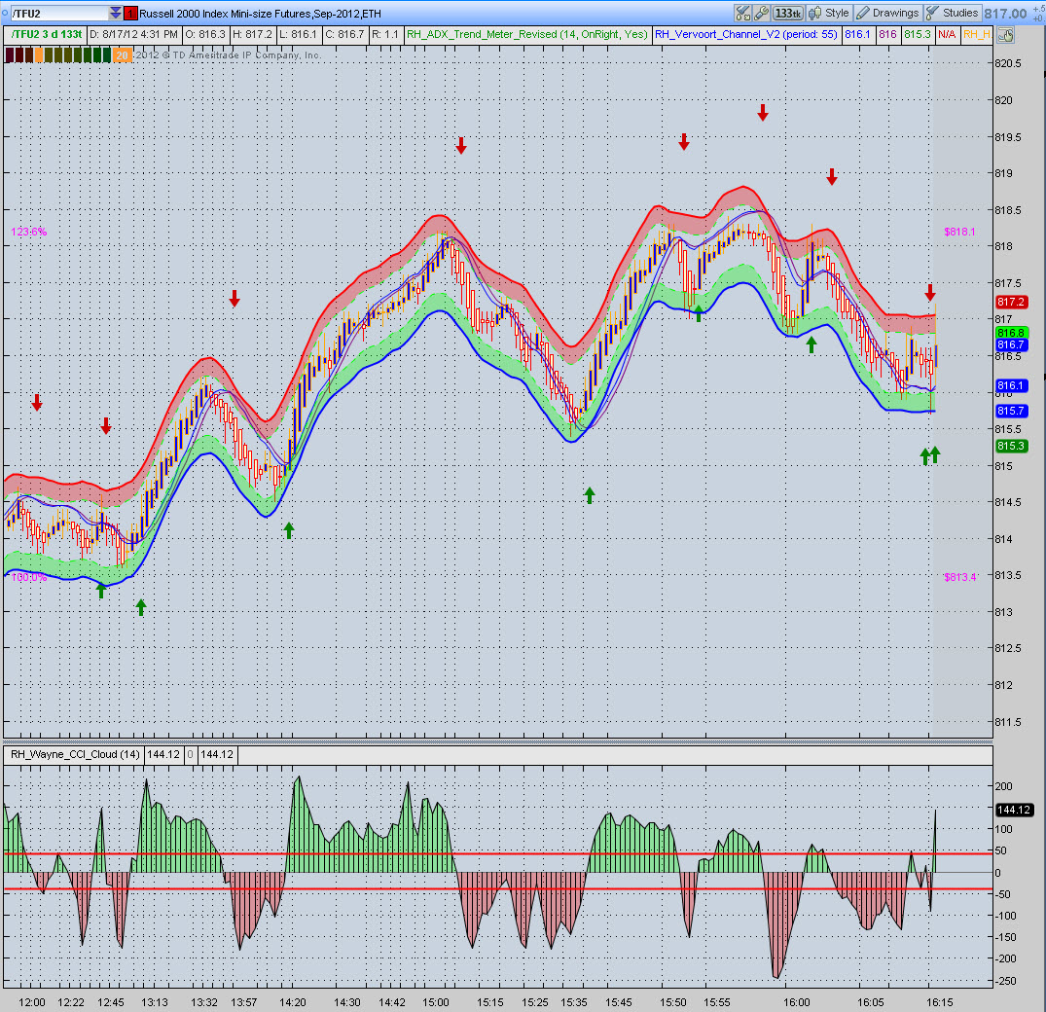Click the '/TFU2 3 d 133t' status label

(x=47, y=34)
